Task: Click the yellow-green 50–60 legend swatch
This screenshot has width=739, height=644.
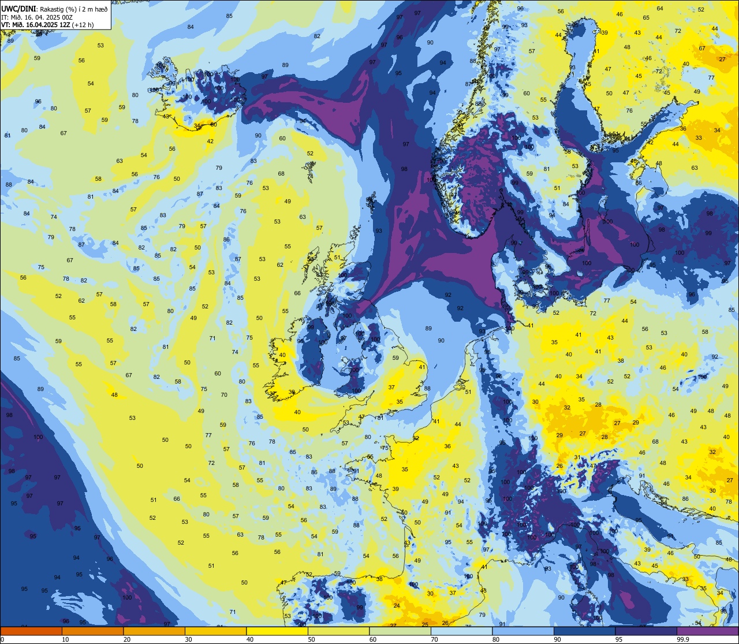Action: click(x=338, y=631)
